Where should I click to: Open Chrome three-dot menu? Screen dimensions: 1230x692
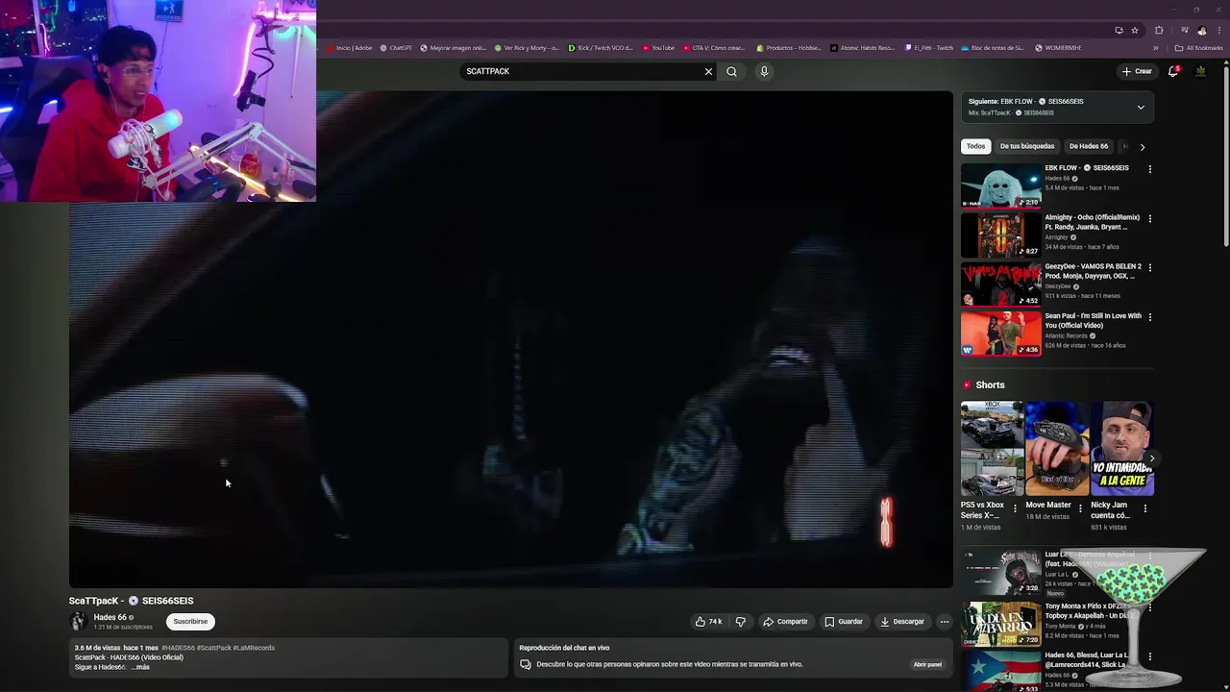[x=1218, y=30]
